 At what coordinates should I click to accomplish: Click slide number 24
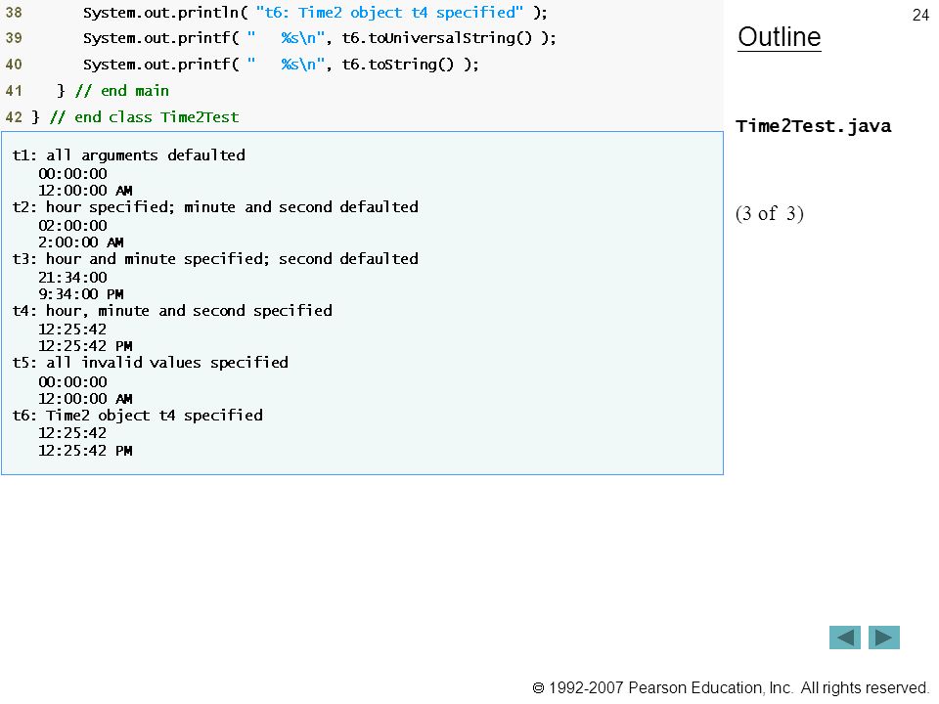click(920, 15)
